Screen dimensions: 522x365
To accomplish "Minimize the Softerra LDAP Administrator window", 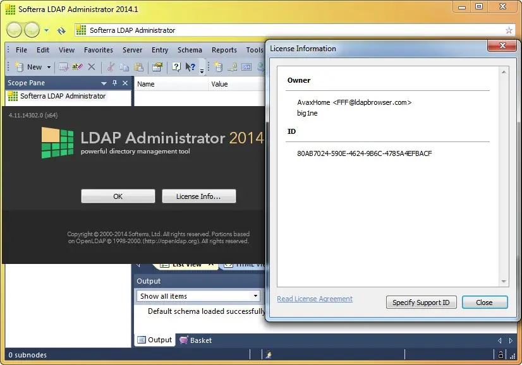I will click(462, 7).
